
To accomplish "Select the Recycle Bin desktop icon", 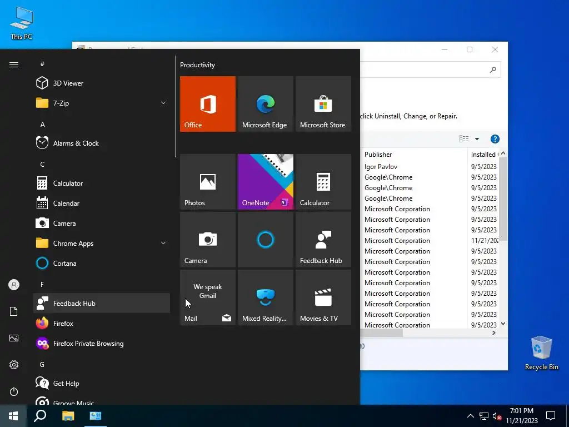I will coord(541,353).
